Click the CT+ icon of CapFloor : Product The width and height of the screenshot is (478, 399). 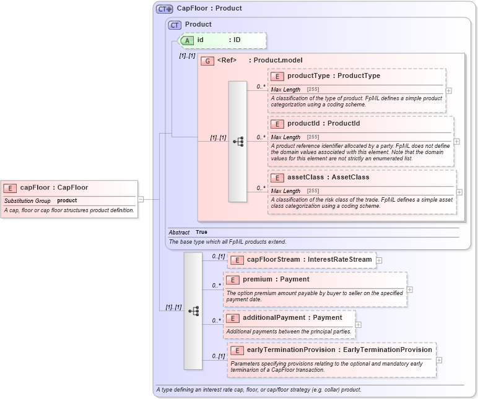(x=165, y=9)
